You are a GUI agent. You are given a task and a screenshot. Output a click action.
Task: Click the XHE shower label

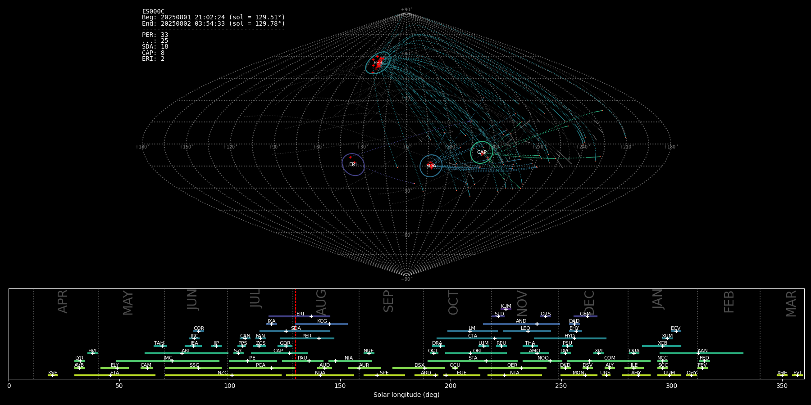[x=782, y=373]
